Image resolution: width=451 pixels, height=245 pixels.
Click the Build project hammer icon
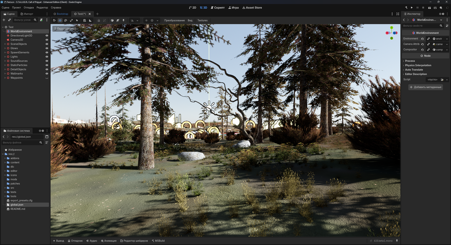406,7
